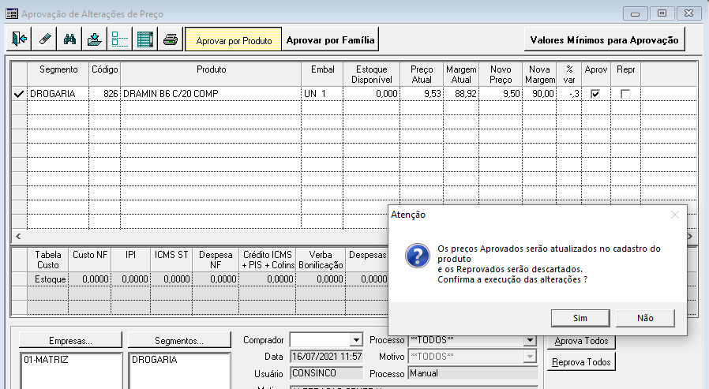Click DRAMIN B6 C/20 COMP product cell
709x389 pixels.
coord(211,94)
